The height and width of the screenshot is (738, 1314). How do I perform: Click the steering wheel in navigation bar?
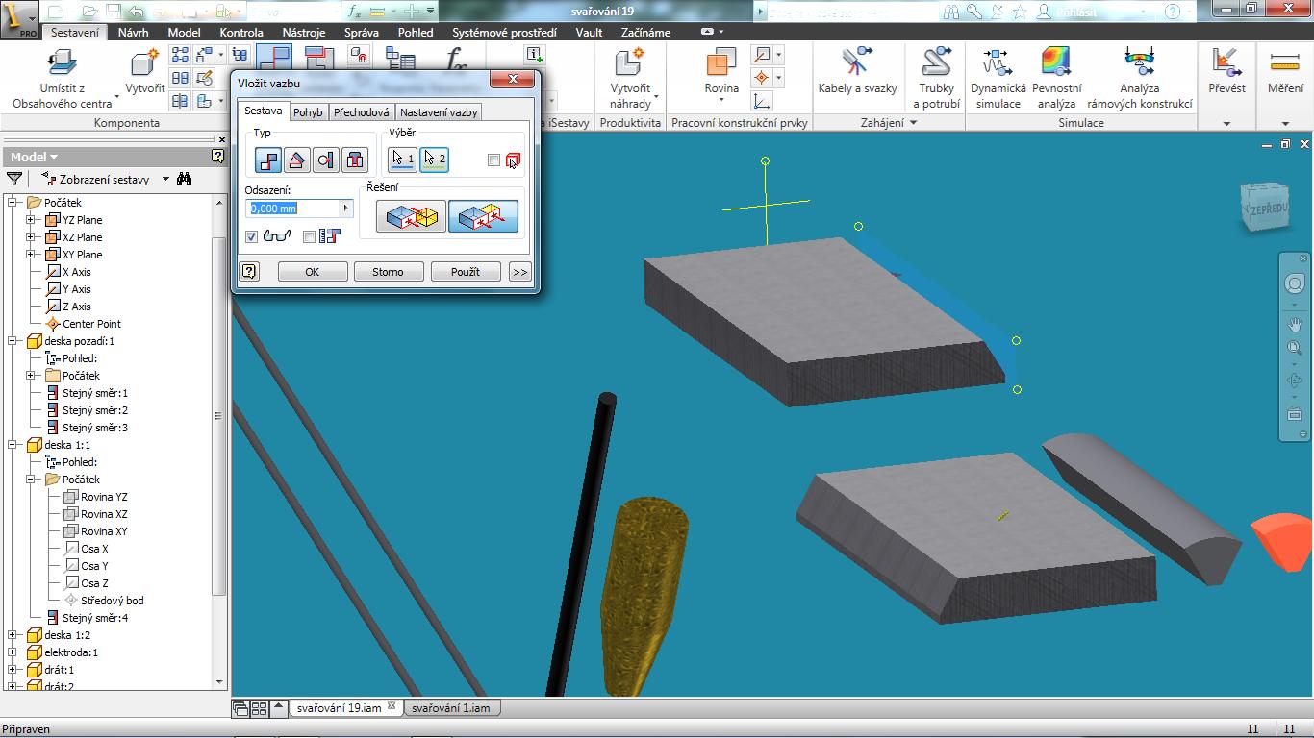point(1295,284)
